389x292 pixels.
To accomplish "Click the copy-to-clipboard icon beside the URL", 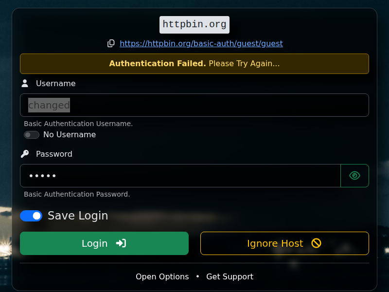I will click(x=111, y=43).
